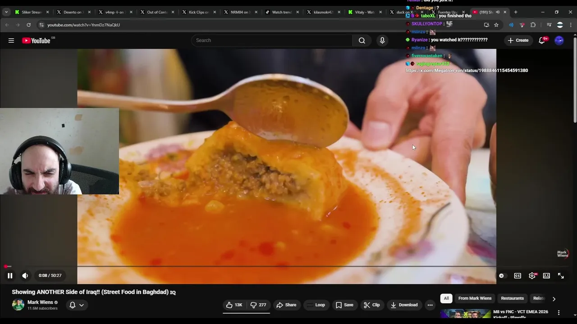Go back in browser history
577x324 pixels.
pos(7,25)
